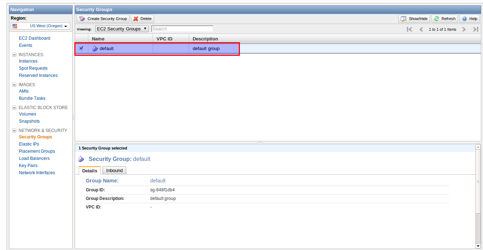483x250 pixels.
Task: Switch to the Details tab
Action: click(90, 171)
